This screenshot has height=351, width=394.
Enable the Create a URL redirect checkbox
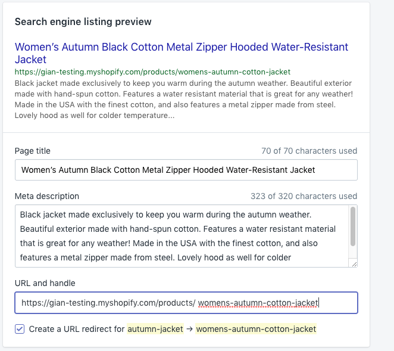pos(20,329)
